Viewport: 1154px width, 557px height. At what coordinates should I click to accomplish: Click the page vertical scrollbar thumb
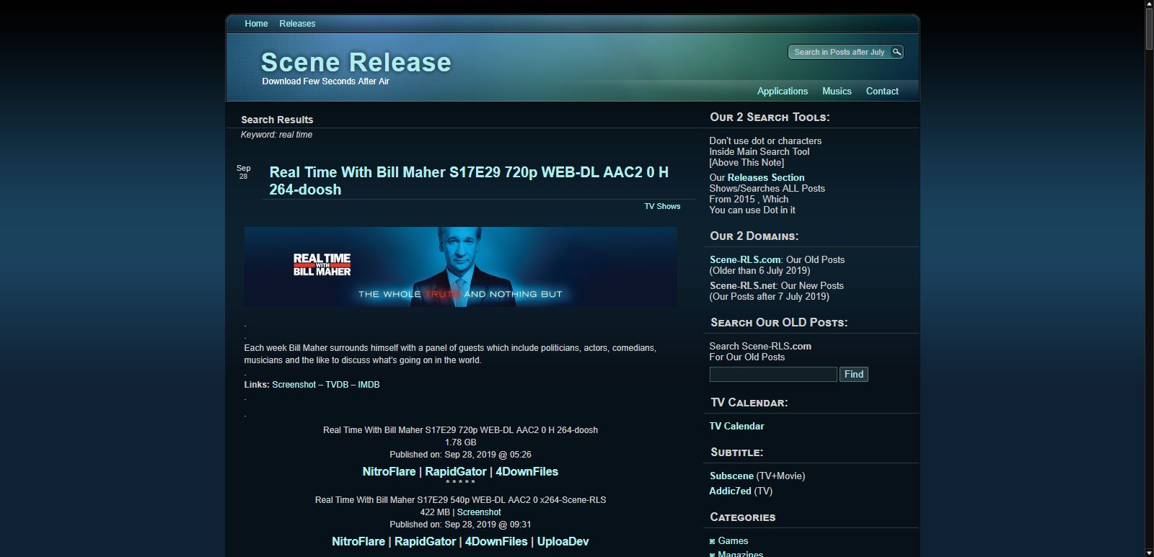tap(1149, 29)
